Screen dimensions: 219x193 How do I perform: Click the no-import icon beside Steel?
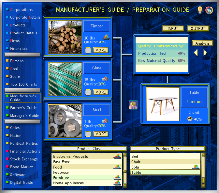[106, 121]
